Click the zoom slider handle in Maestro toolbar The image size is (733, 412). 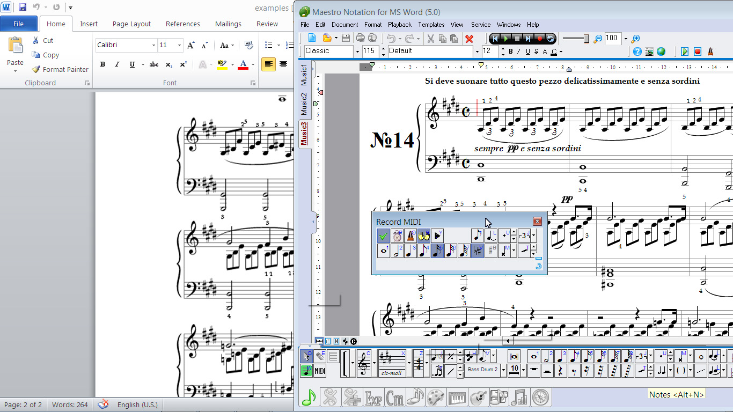click(586, 39)
